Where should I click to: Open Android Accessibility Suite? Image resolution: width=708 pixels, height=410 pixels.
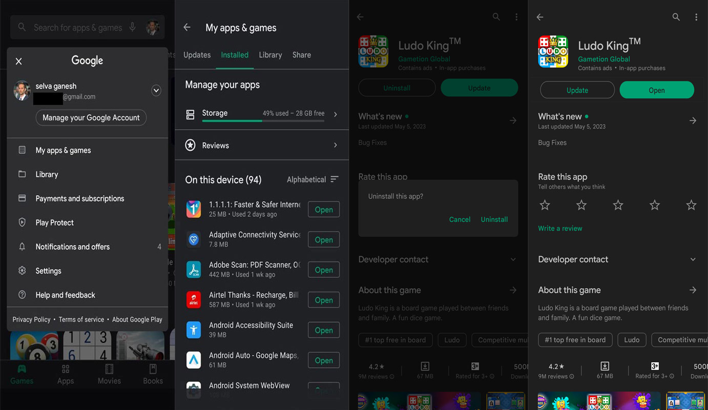tap(324, 331)
